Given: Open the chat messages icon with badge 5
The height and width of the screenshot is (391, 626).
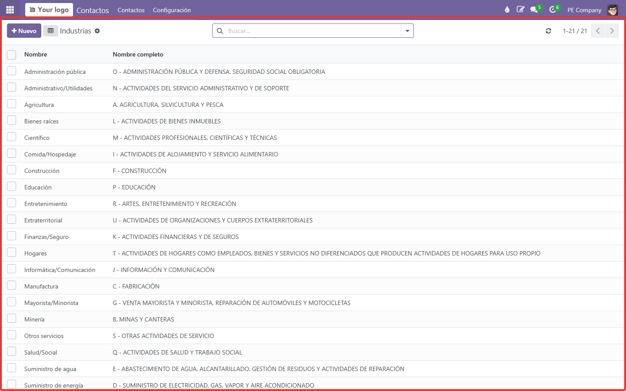Looking at the screenshot, I should [x=535, y=10].
